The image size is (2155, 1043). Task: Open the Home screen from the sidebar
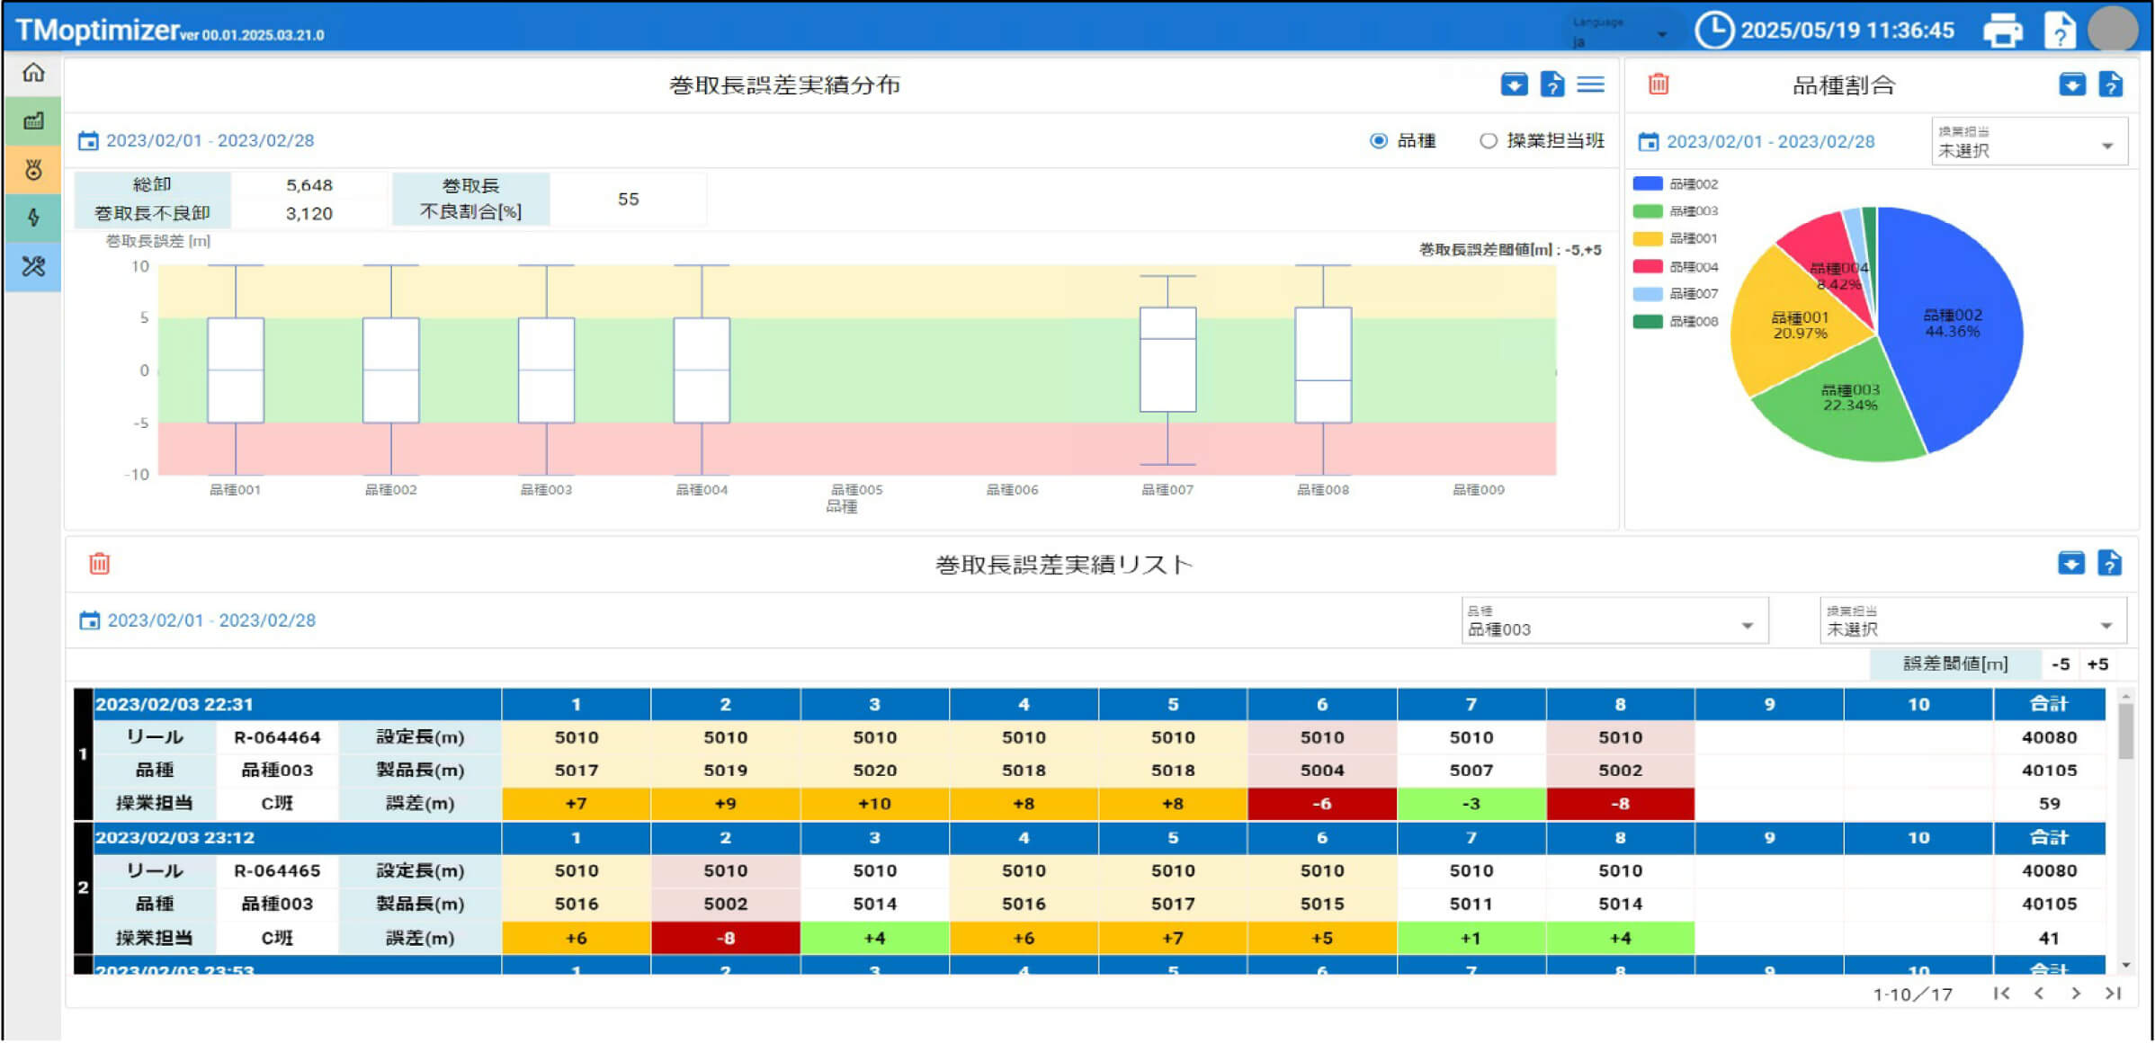32,75
